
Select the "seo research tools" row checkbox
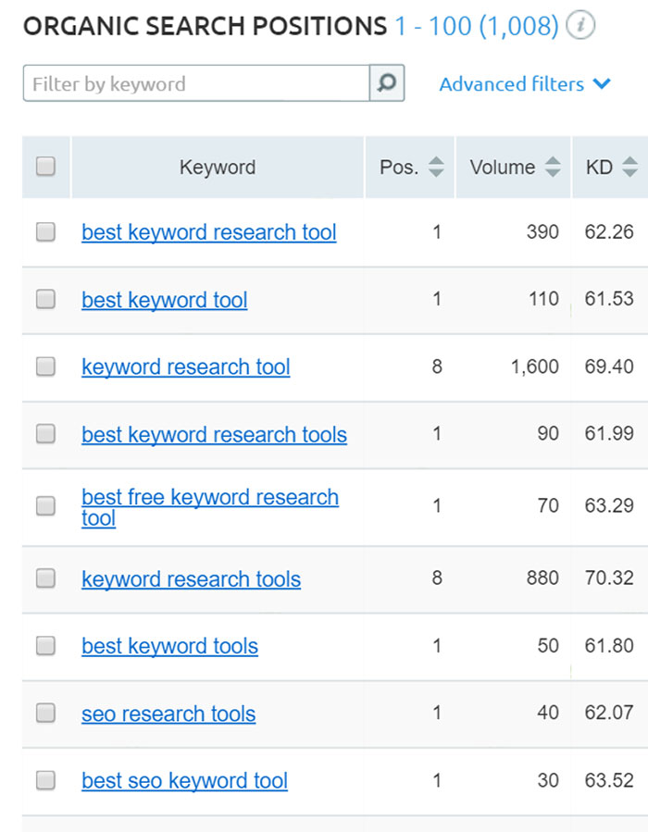pyautogui.click(x=45, y=714)
